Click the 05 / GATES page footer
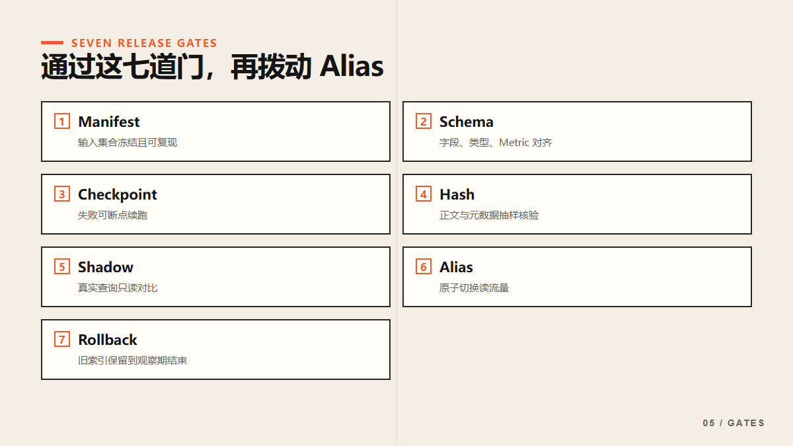This screenshot has width=793, height=446. click(x=734, y=423)
